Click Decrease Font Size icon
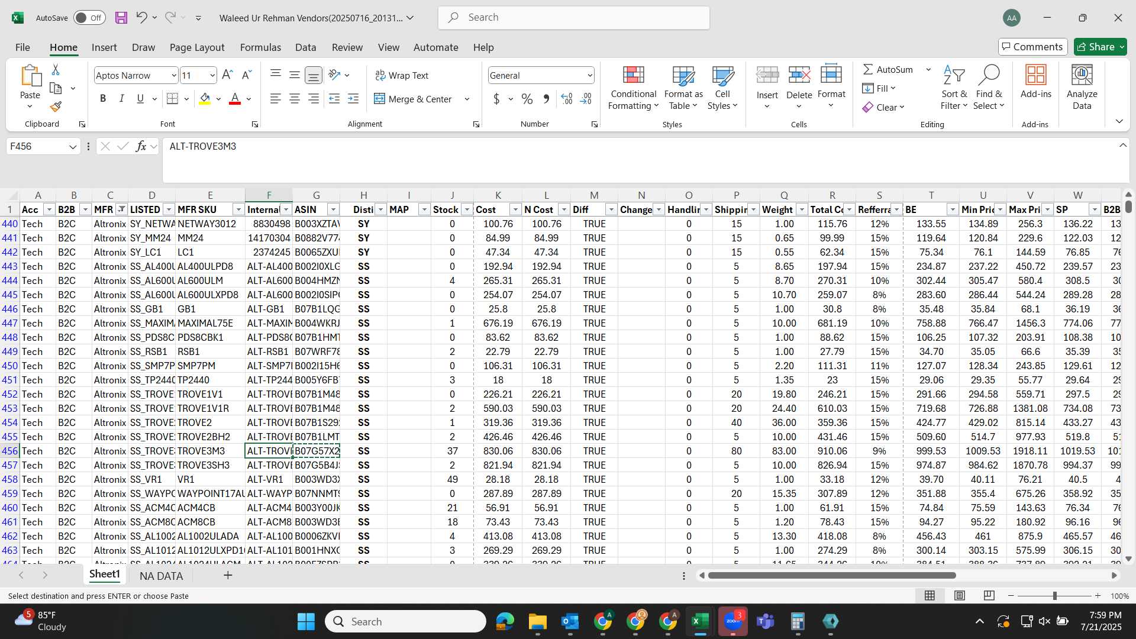Image resolution: width=1136 pixels, height=639 pixels. [x=247, y=75]
